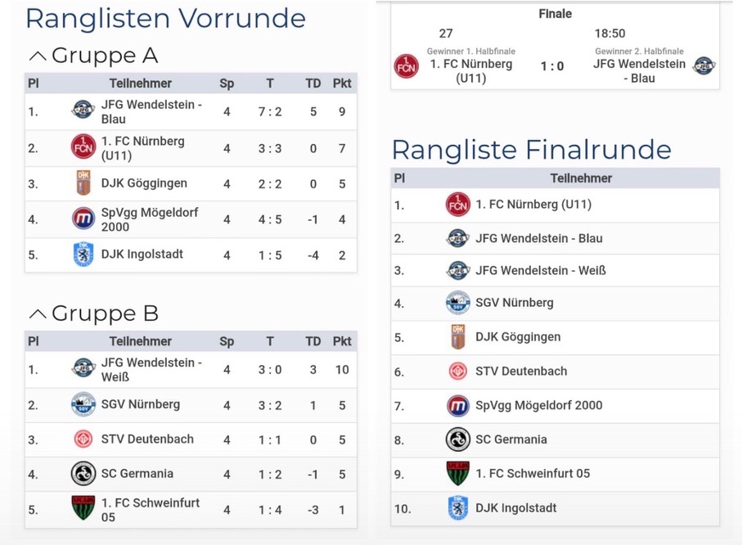The image size is (743, 545).
Task: Click the SC Germania logo in Gruppe B
Action: (83, 473)
